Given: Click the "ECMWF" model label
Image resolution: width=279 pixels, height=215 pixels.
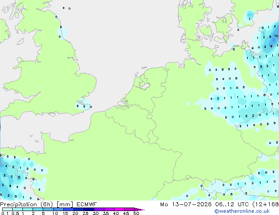Looking at the screenshot, I should click(87, 204).
